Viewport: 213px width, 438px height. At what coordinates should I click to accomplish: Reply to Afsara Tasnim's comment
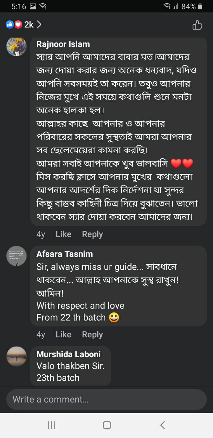tap(92, 335)
